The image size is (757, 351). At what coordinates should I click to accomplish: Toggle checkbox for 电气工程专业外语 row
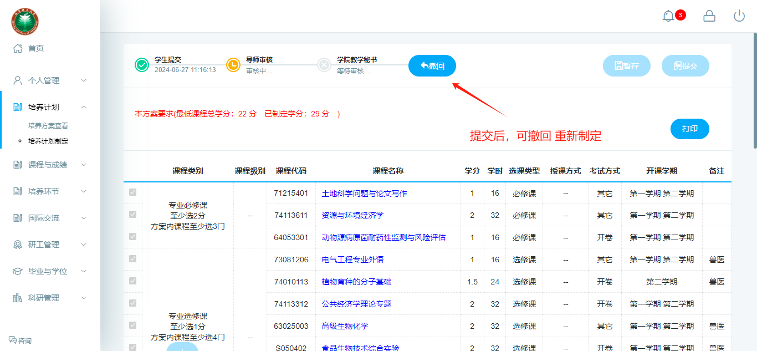tap(132, 258)
